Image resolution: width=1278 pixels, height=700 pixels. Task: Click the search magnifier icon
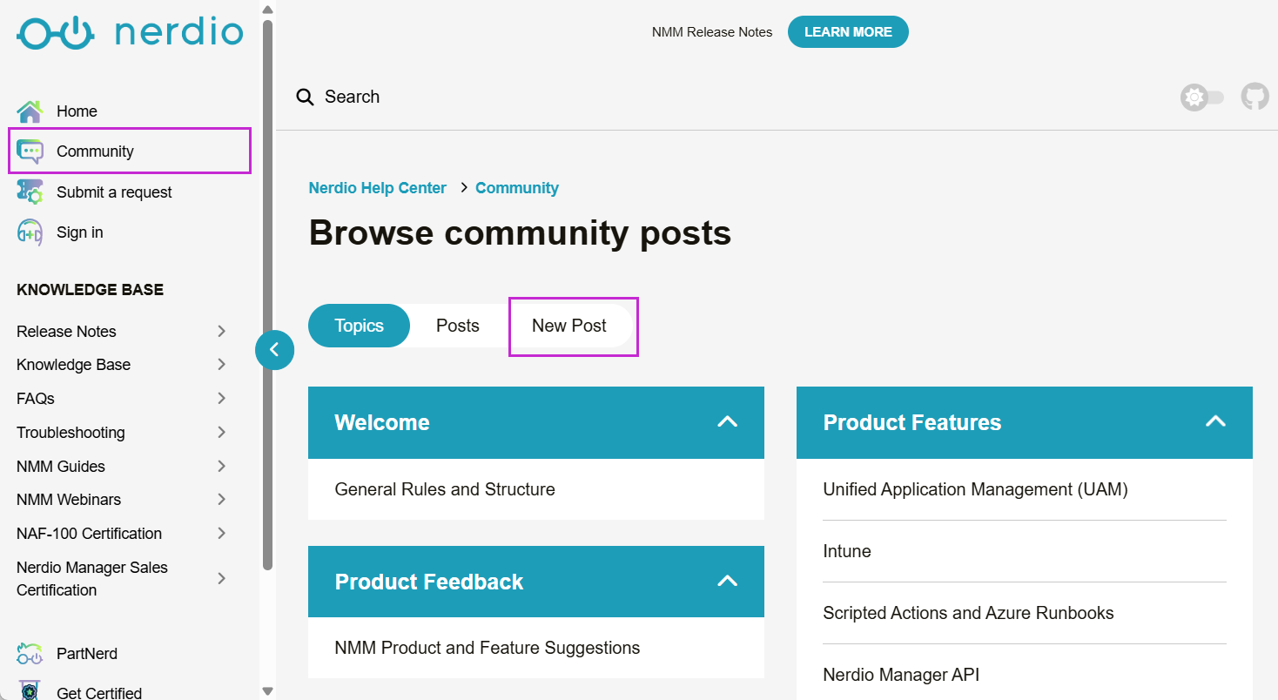(305, 97)
